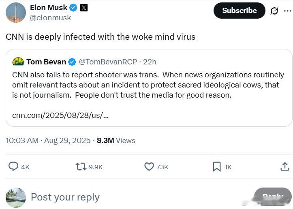Screen dimensions: 293x209
Task: Open the @TomBevanRCP handle
Action: click(x=108, y=62)
